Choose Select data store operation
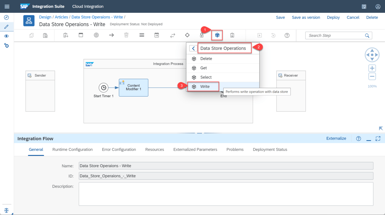 (x=223, y=77)
